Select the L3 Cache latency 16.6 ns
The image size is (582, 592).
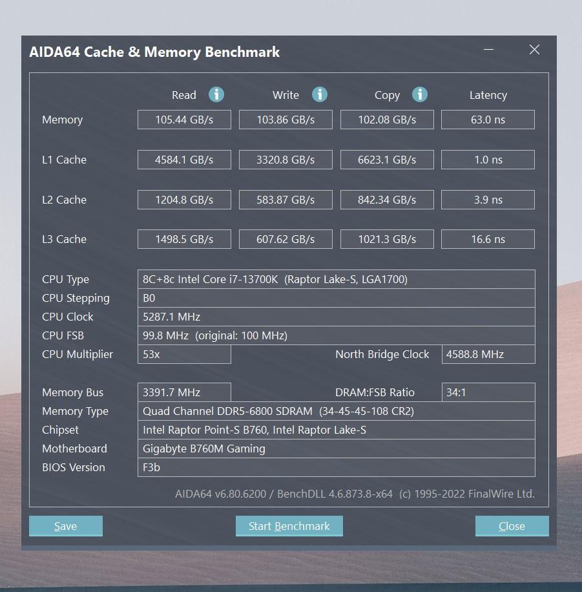[488, 239]
